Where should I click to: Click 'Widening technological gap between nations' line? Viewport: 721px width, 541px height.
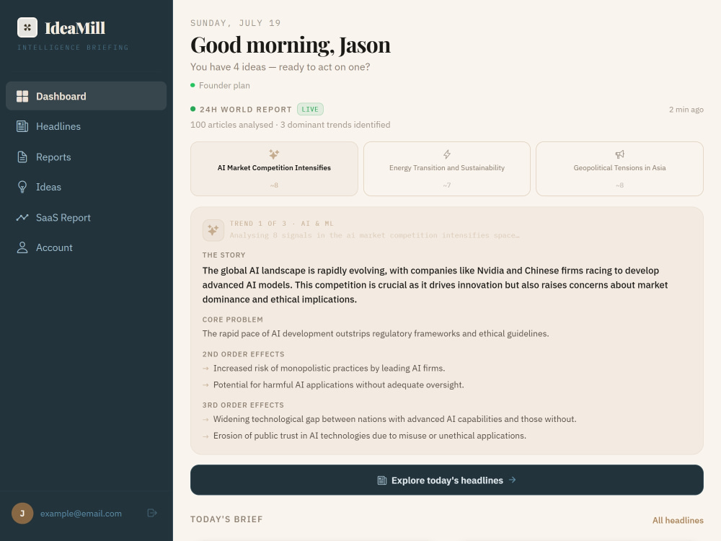[x=394, y=419]
